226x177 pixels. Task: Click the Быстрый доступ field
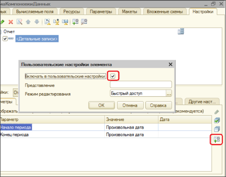tap(138, 93)
